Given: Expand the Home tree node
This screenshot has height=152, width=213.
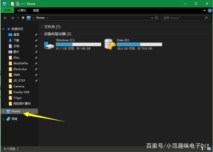Looking at the screenshot, I should 3,112.
